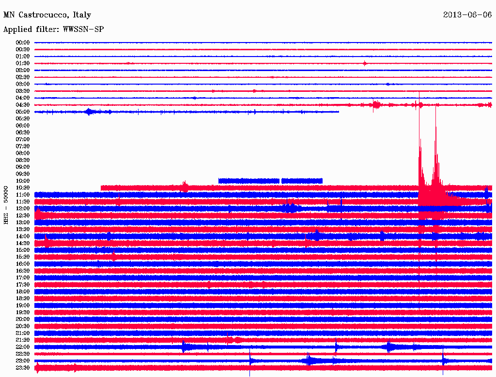
Task: Click the partial blue trace on the 05:00 row
Action: 186,112
